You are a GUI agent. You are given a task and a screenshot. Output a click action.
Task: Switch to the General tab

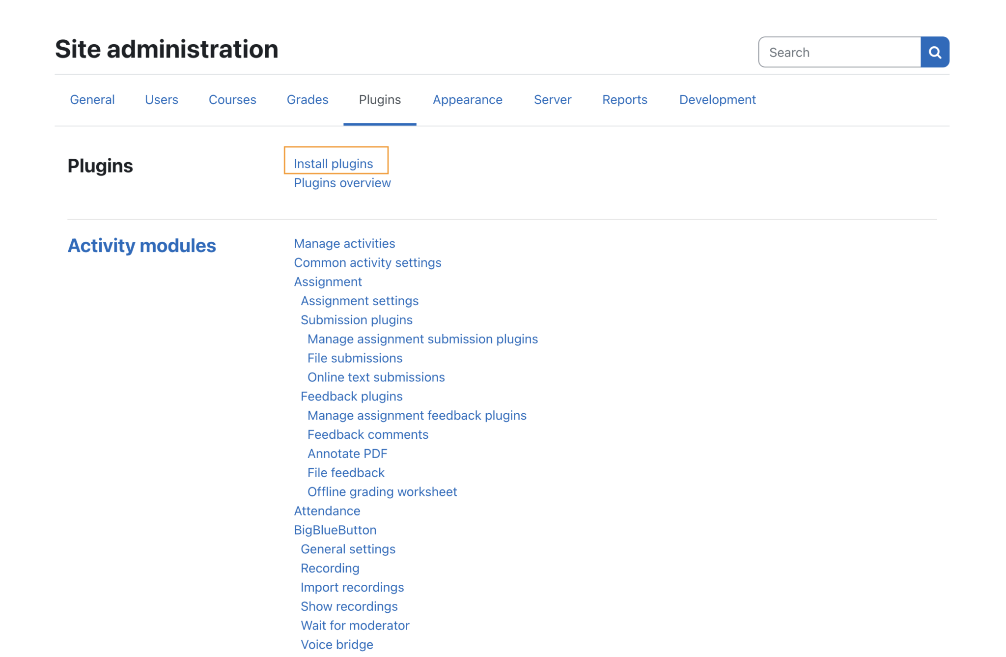click(92, 100)
